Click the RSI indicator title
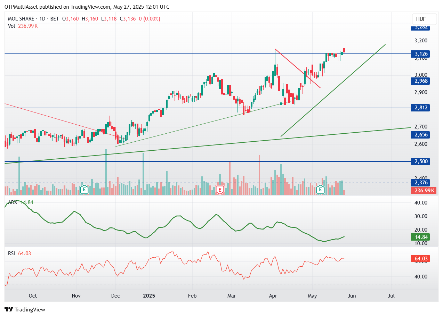Screen dimensions: 443x317 click(x=11, y=253)
